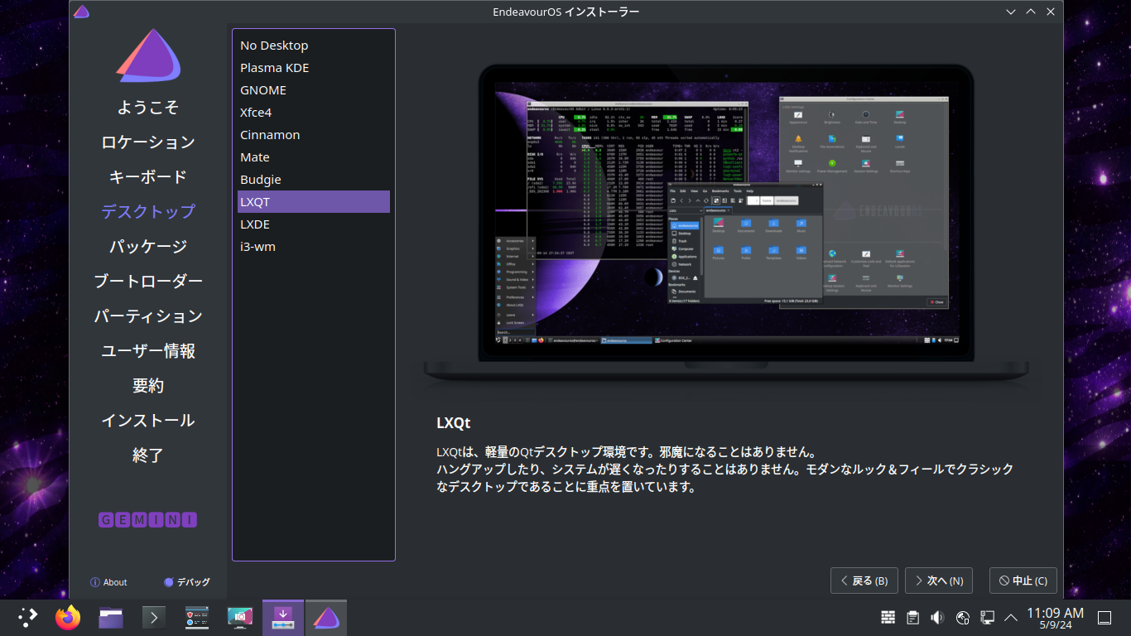Click the window title bar EndeavourOS icon

tap(81, 12)
